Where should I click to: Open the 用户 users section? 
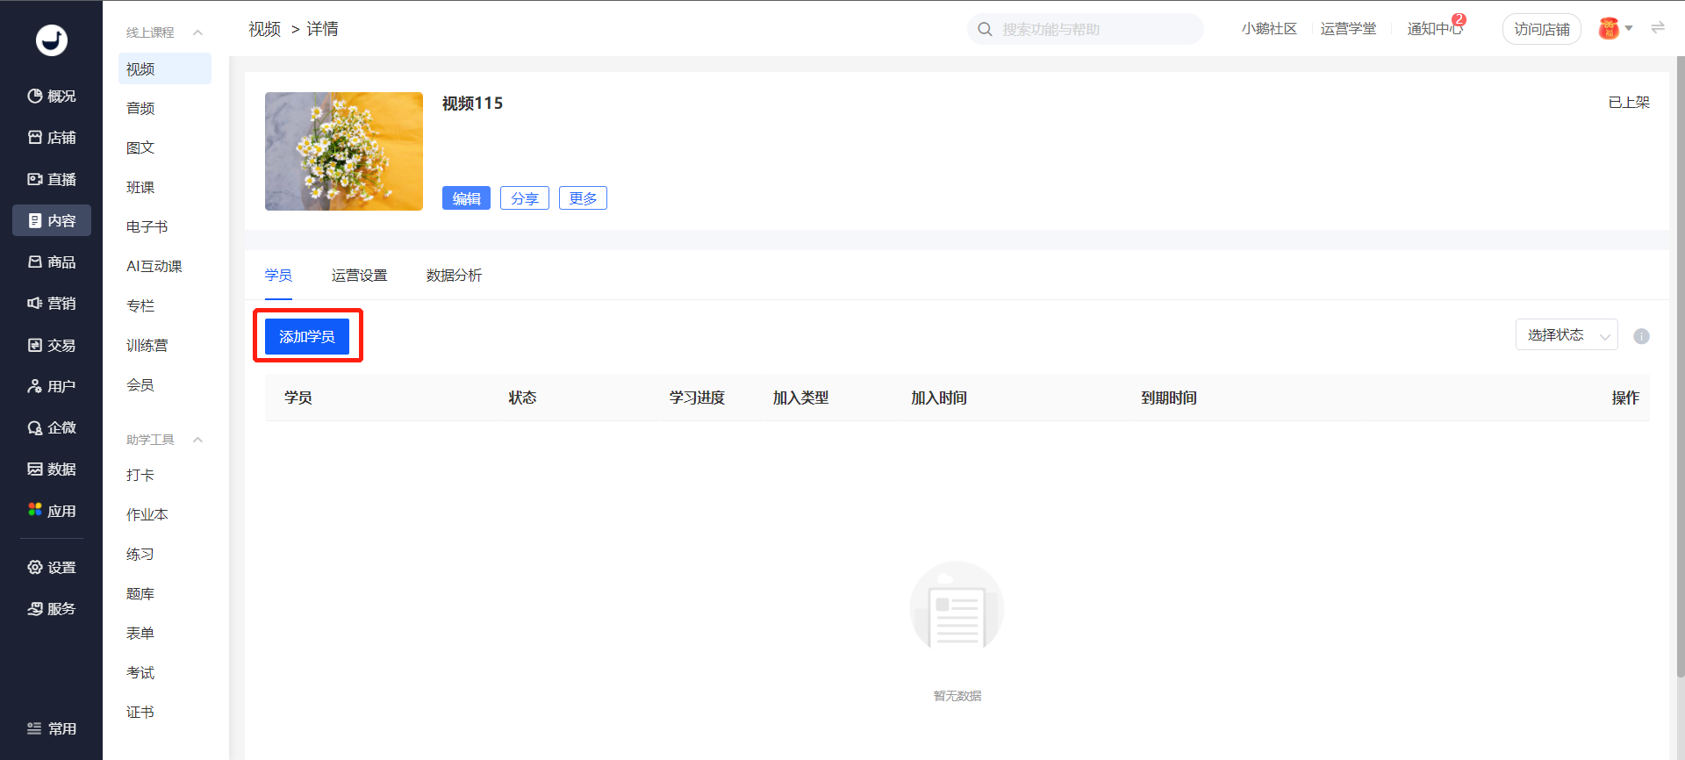point(52,386)
